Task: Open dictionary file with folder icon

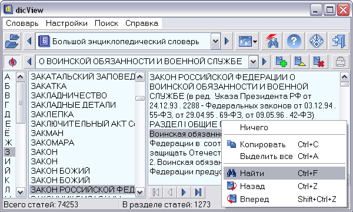Action: point(12,41)
